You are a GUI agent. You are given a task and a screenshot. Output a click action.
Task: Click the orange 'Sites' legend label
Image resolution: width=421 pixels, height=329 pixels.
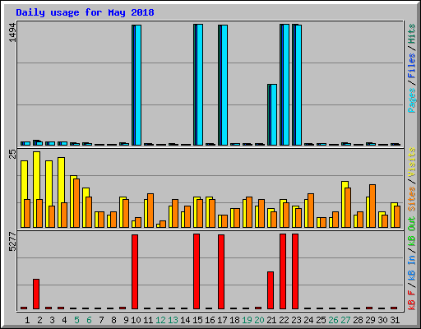tap(412, 199)
